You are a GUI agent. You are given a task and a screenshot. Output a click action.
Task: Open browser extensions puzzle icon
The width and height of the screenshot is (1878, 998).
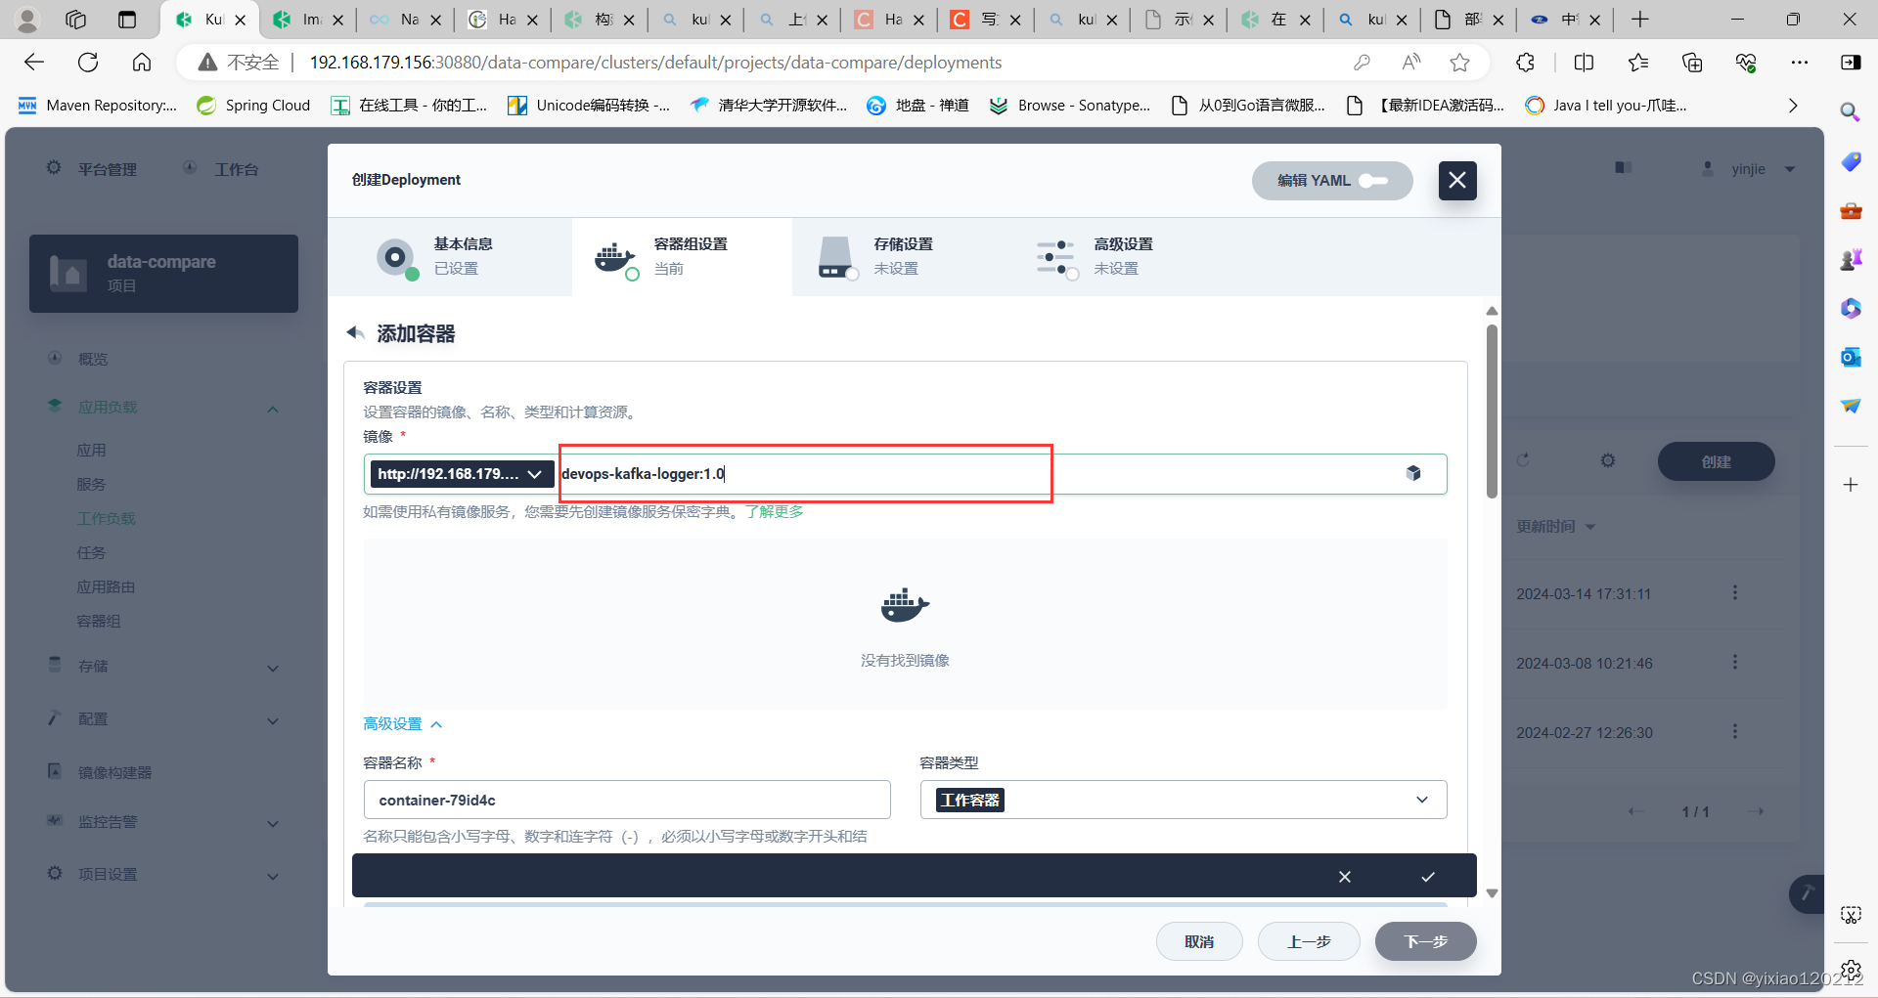click(x=1525, y=63)
